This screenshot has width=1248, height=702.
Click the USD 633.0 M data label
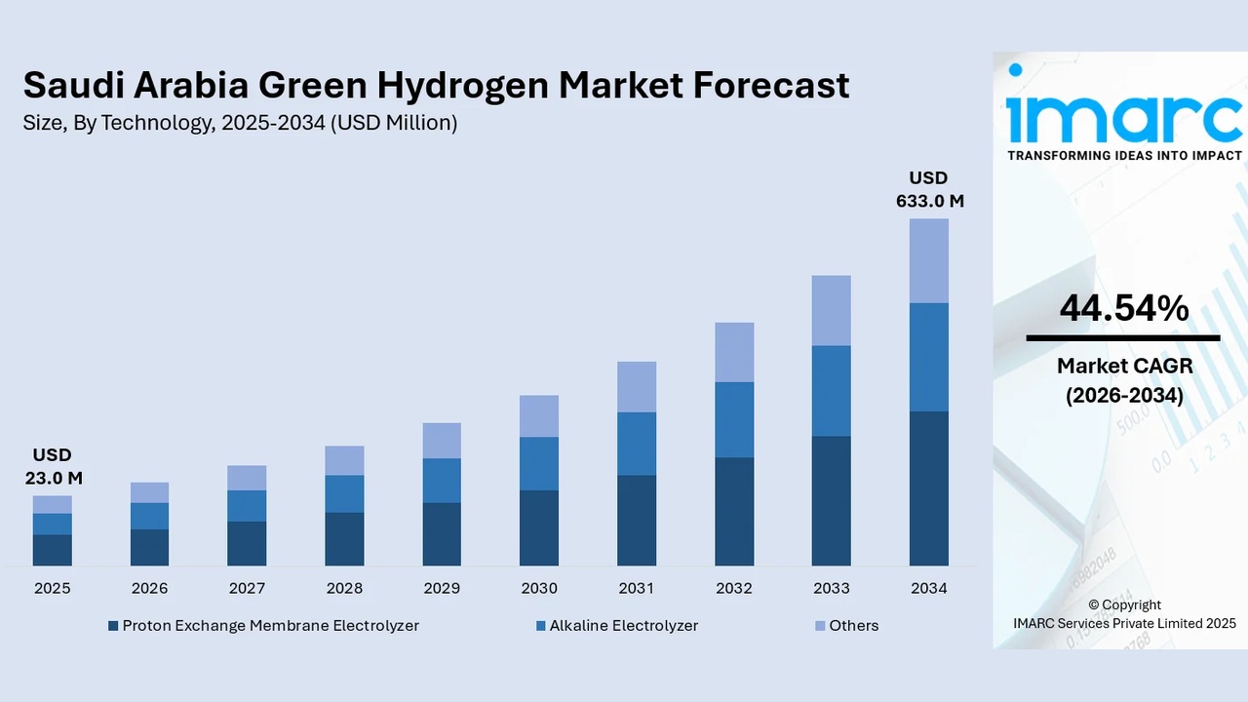pos(929,190)
